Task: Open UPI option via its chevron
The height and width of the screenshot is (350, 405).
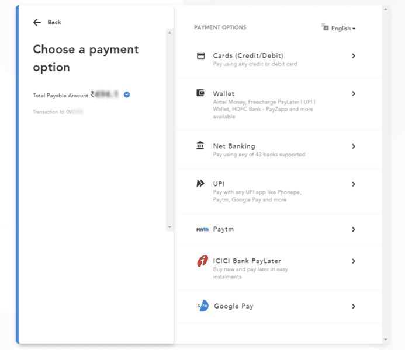Action: point(354,184)
